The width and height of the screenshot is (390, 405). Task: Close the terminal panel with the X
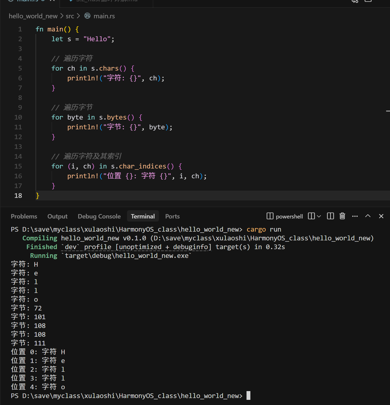point(381,216)
